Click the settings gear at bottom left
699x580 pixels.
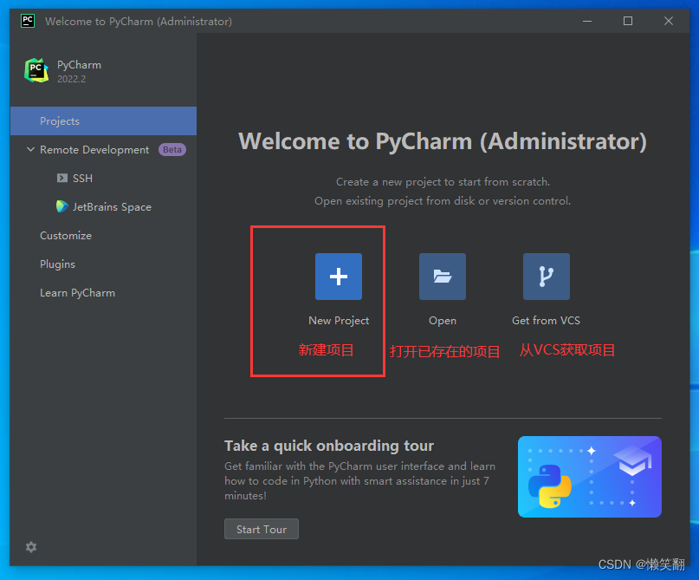click(30, 547)
